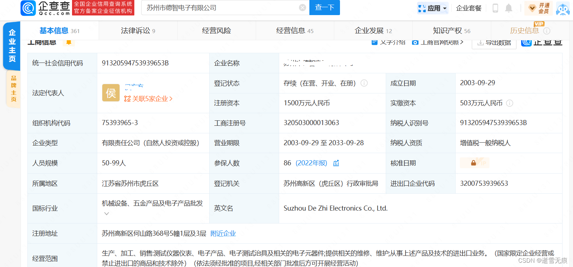This screenshot has width=573, height=267.
Task: Switch to 经营信息 tab
Action: (x=295, y=31)
